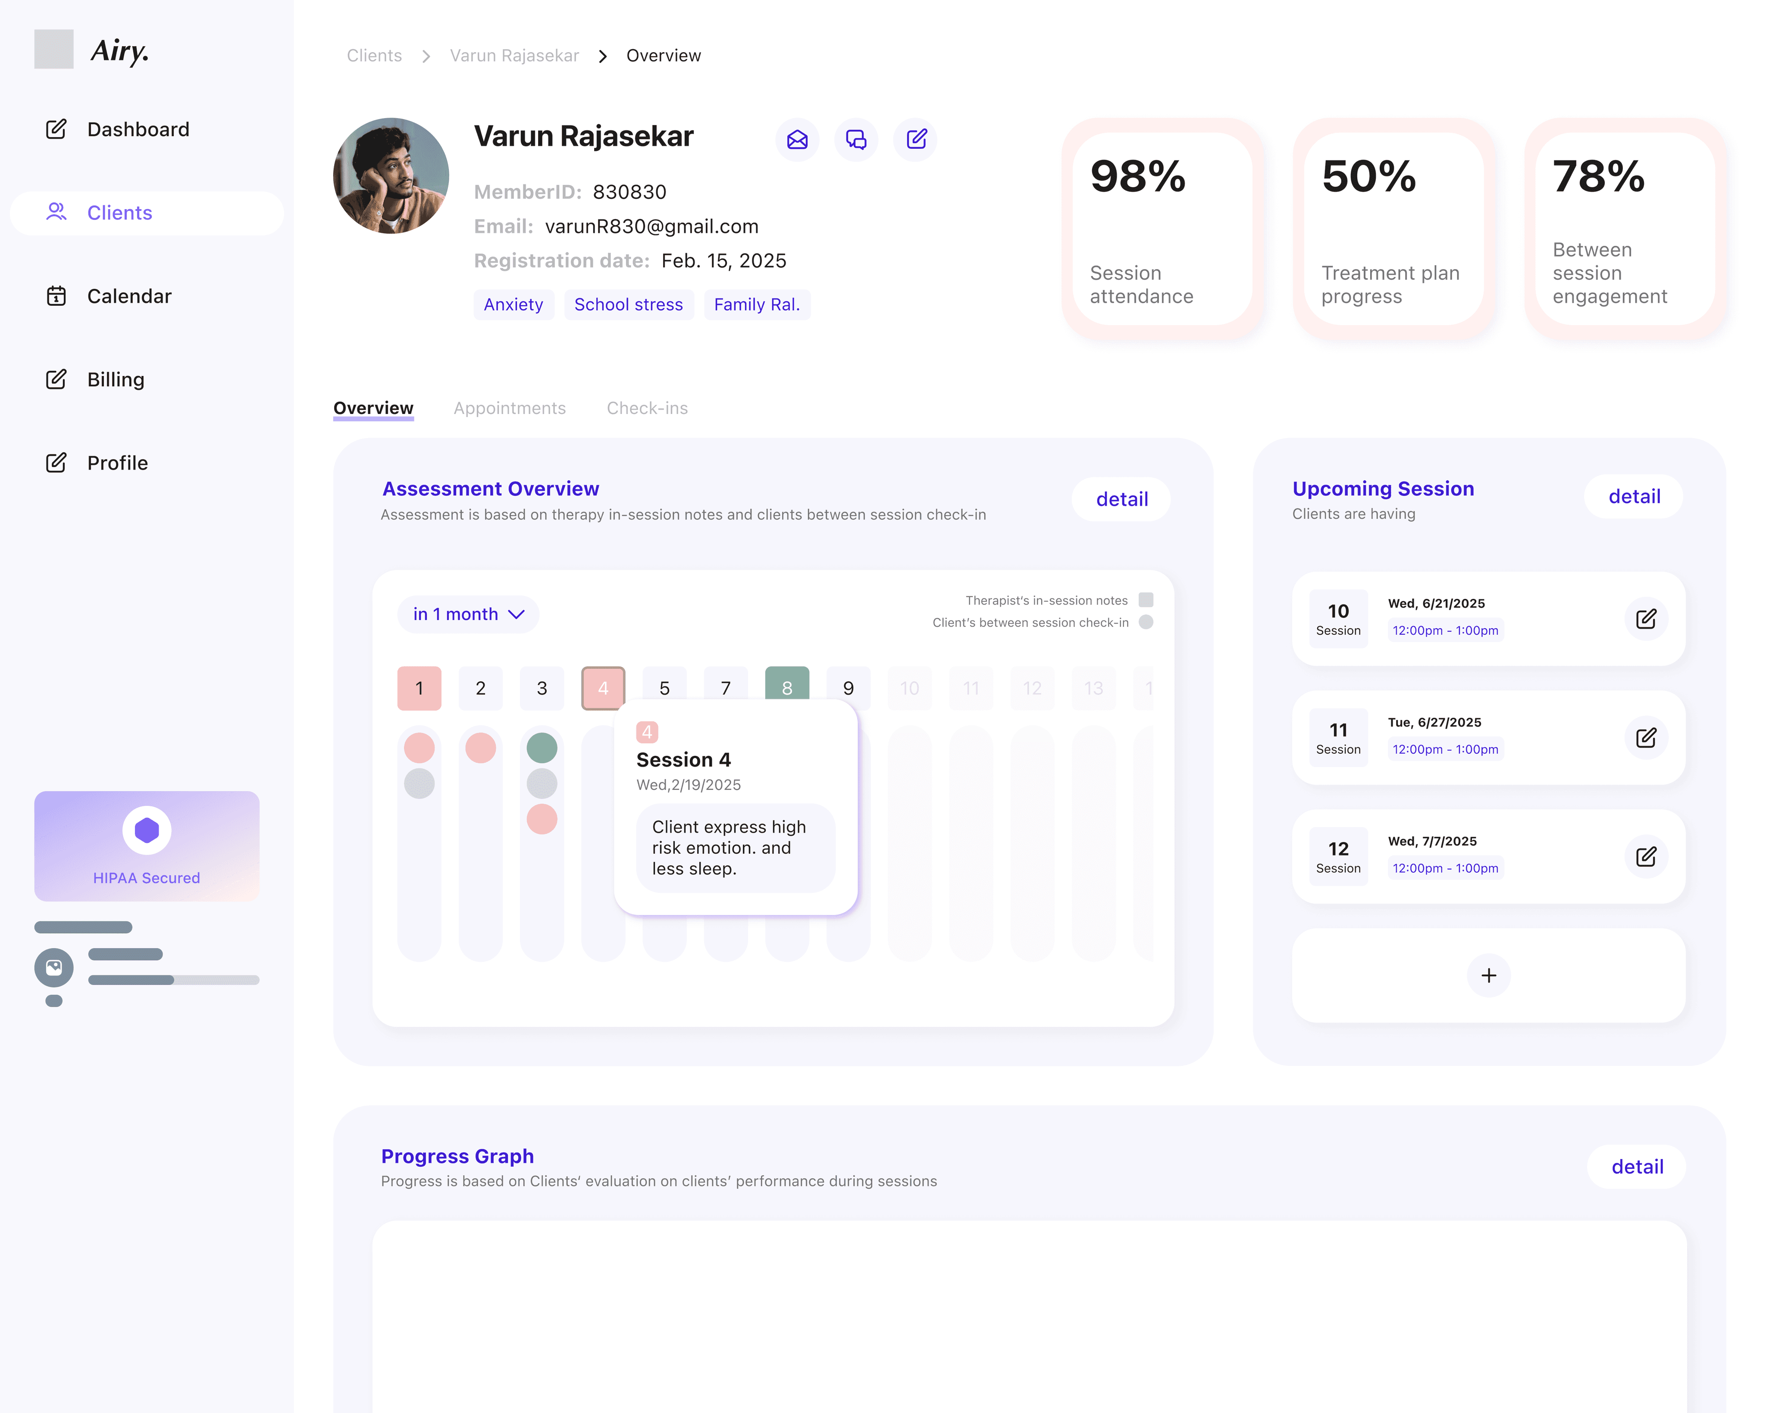Click the edit profile pencil icon in header

(x=916, y=139)
